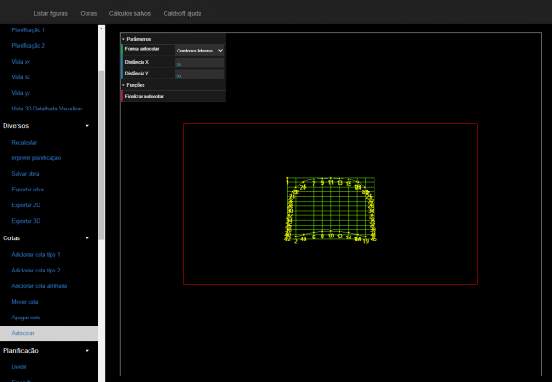Open the Listar figuras menu
Viewport: 552px width, 382px height.
click(51, 13)
